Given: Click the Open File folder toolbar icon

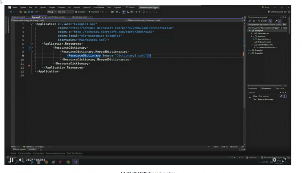Looking at the screenshot, I should pyautogui.click(x=26, y=12).
